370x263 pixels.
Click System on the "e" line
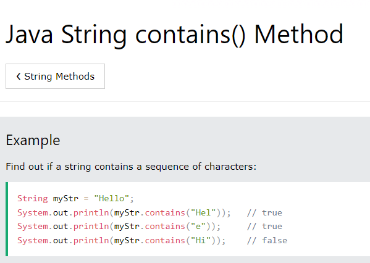tap(33, 227)
